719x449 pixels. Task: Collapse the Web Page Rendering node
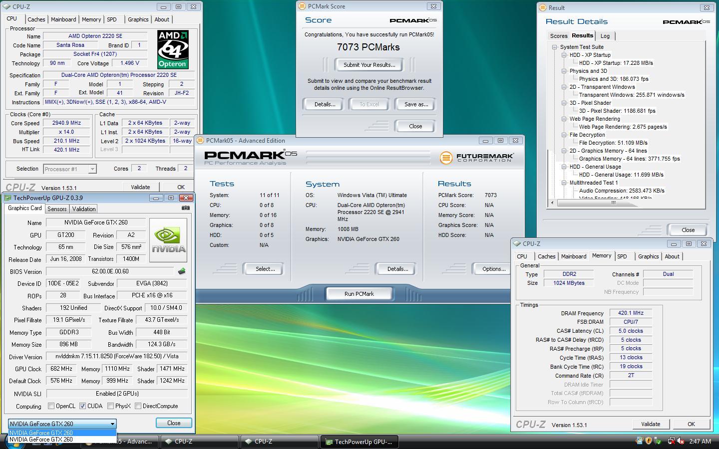pyautogui.click(x=564, y=119)
